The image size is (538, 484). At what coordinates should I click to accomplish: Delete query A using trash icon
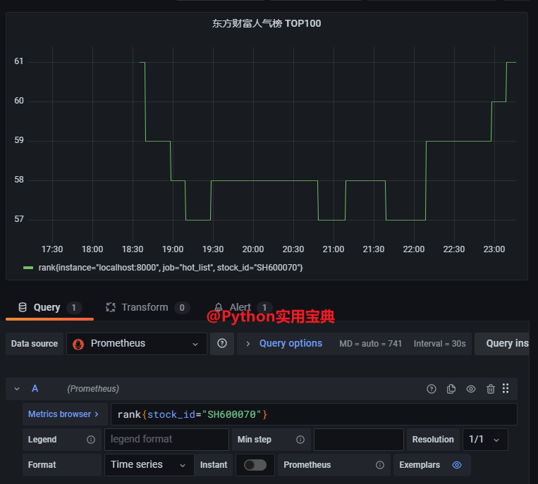coord(491,389)
